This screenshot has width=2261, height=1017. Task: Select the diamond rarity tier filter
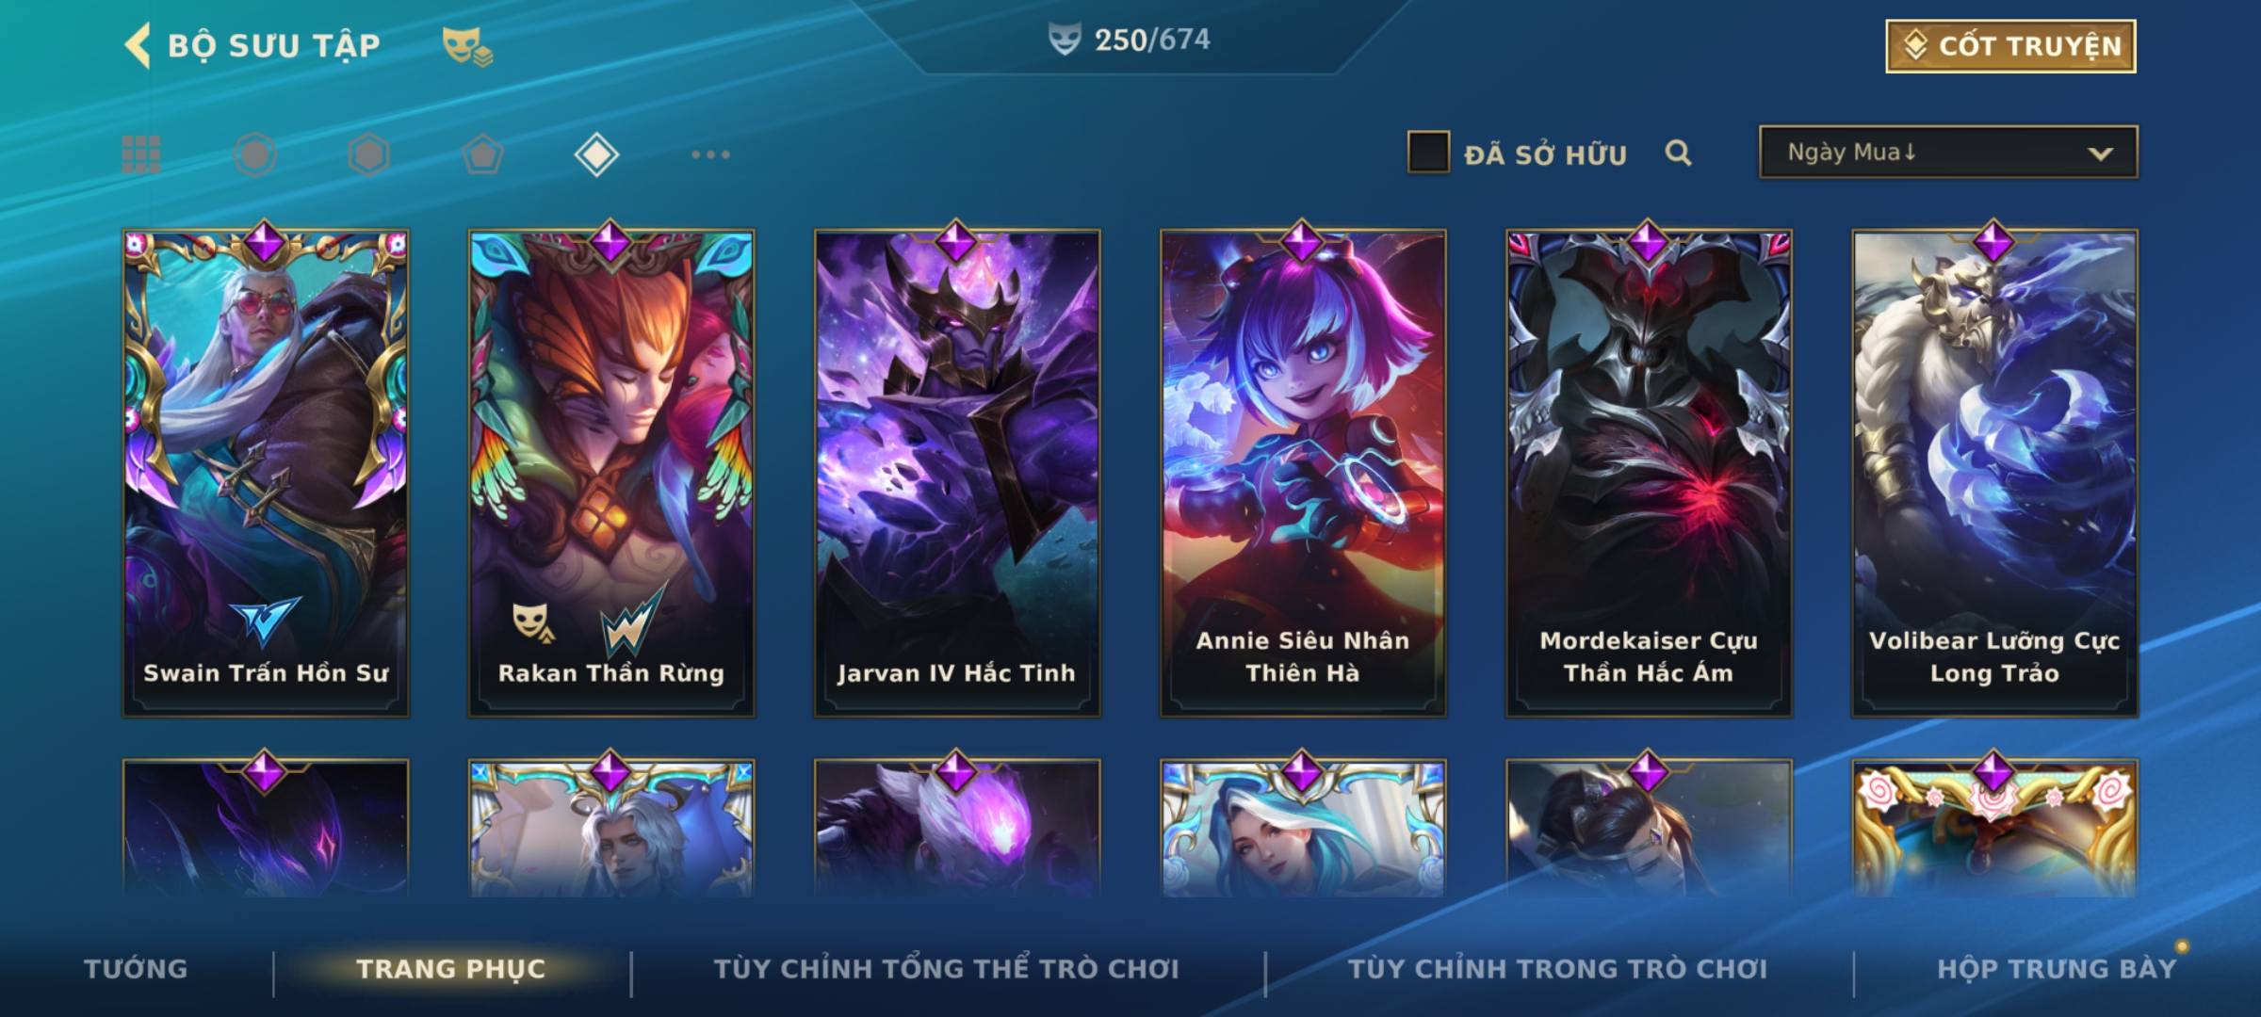click(596, 154)
